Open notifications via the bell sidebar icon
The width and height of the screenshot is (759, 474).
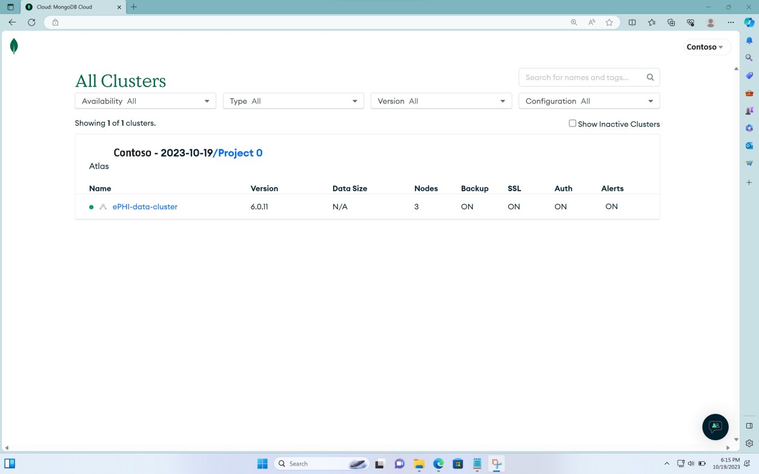click(x=749, y=39)
